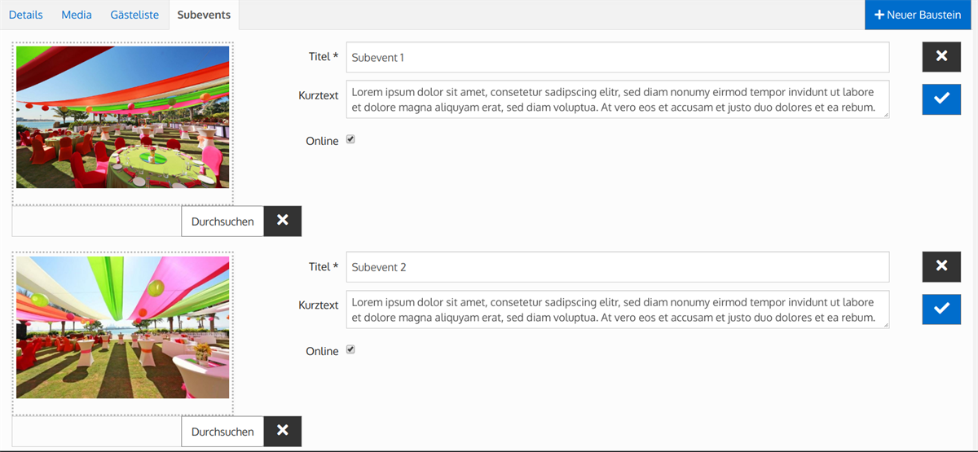Toggle the Online checkbox for Subevent 2
This screenshot has width=978, height=452.
click(350, 350)
